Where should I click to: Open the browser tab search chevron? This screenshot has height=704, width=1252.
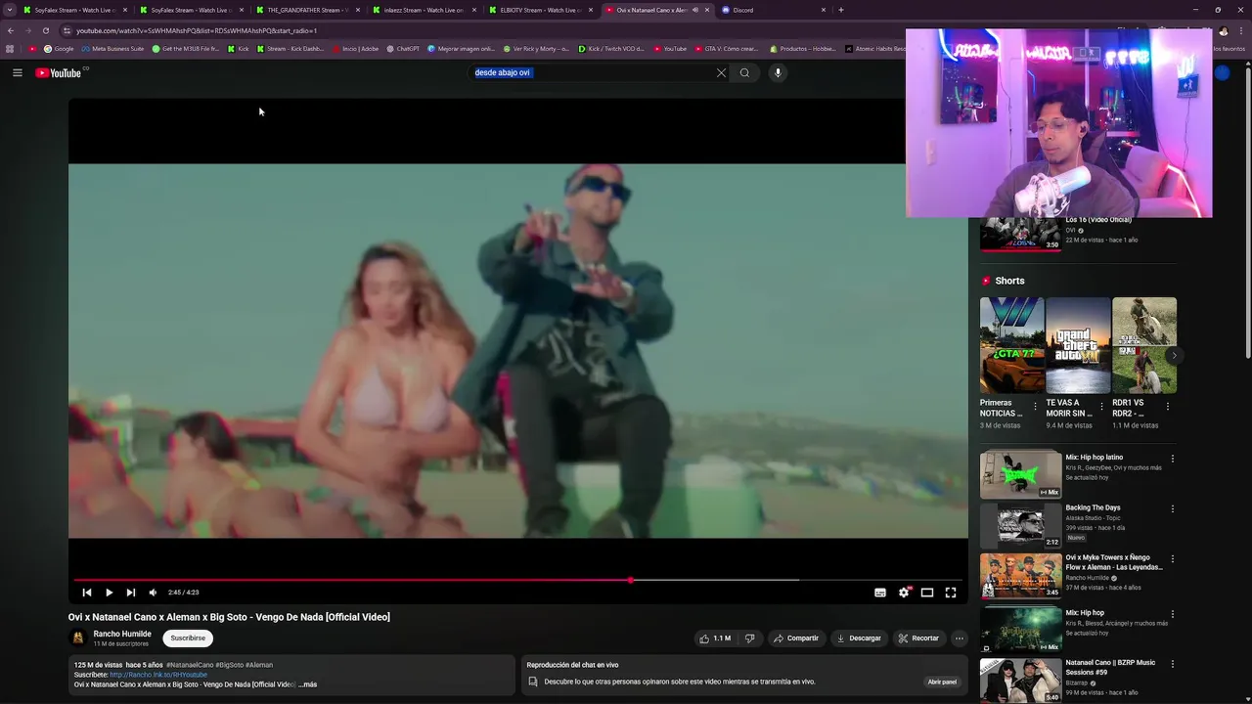(x=10, y=10)
